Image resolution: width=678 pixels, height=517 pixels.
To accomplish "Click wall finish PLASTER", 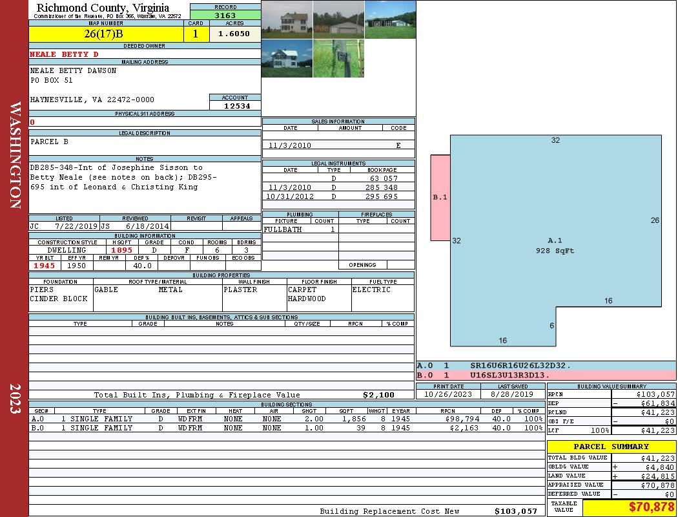I will click(x=240, y=290).
